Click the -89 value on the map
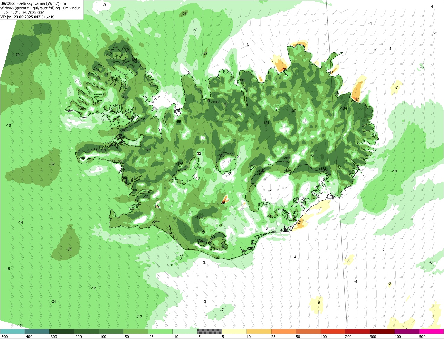 pyautogui.click(x=178, y=122)
